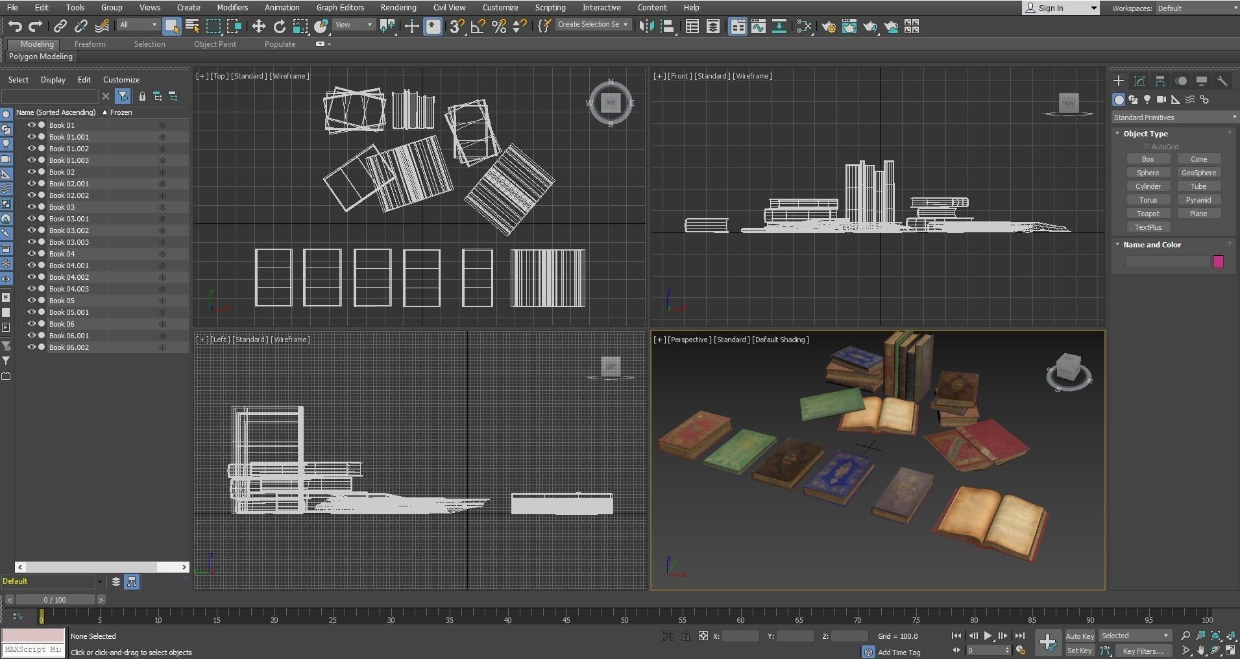Select the Lights category icon

(1147, 99)
